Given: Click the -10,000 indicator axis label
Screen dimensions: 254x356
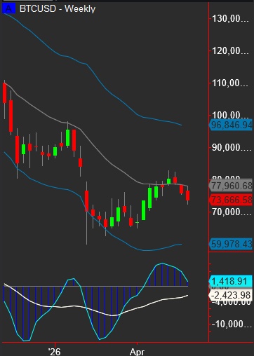Looking at the screenshot, I should pos(232,324).
